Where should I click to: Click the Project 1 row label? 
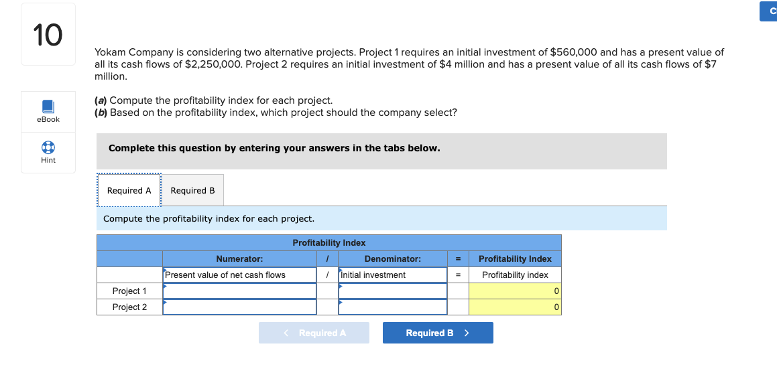tap(129, 291)
